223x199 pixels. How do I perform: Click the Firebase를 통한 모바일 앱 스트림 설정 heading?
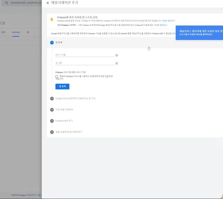pyautogui.click(x=77, y=17)
